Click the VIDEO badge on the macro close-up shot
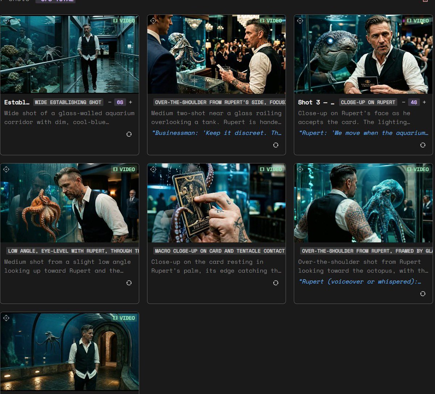The image size is (435, 394). 271,169
